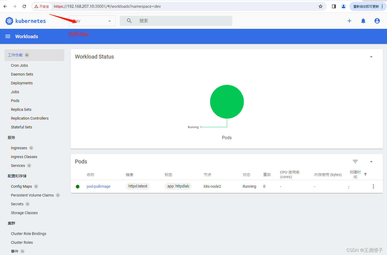Sort by creation time arrow
The image size is (387, 255).
(365, 174)
